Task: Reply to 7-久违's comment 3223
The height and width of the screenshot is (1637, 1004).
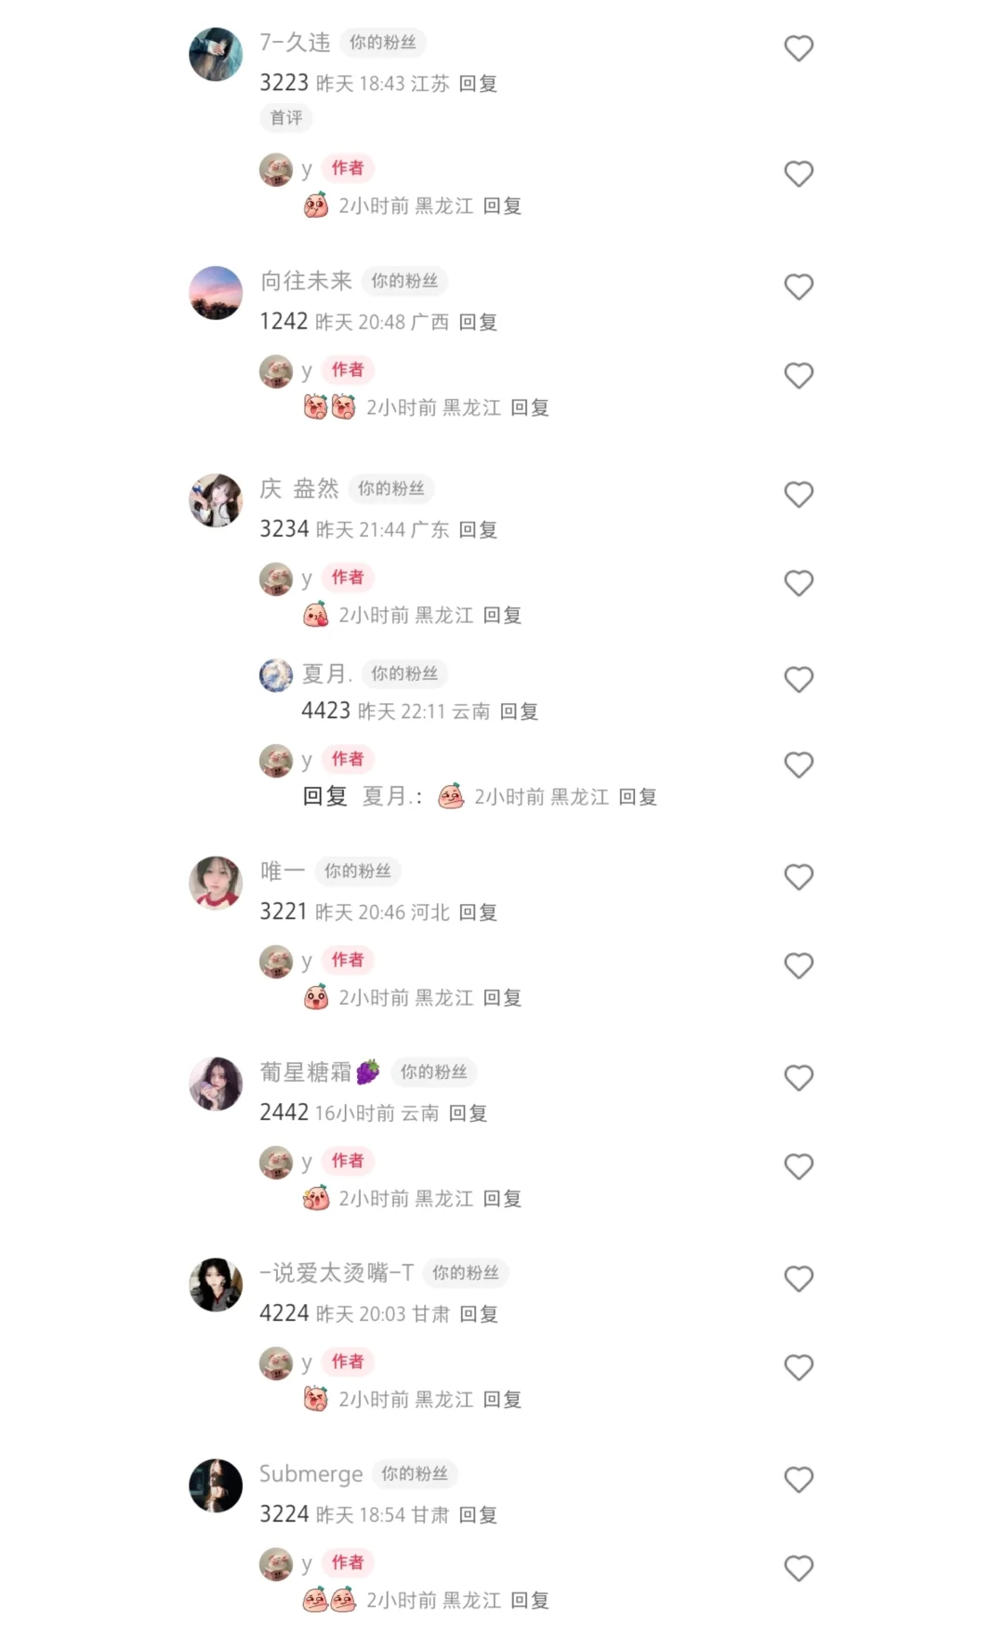Action: pos(478,84)
